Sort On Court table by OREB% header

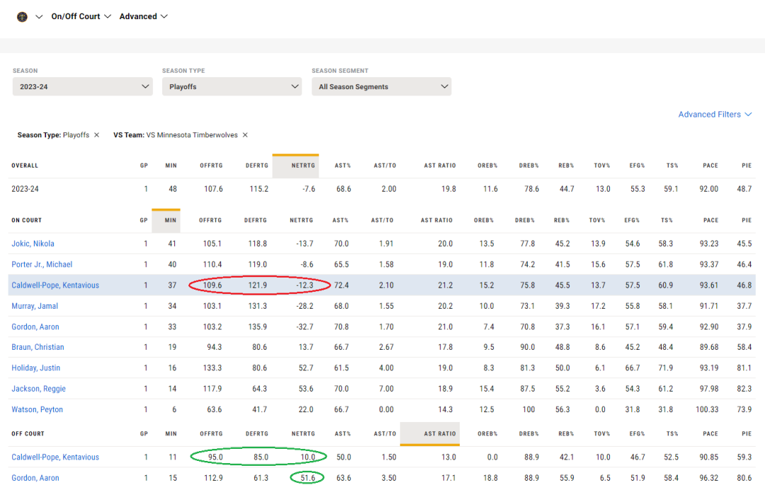484,220
